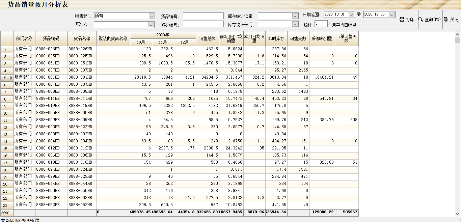This screenshot has height=222, width=461.
Task: Focus the 统计 months number field
Action: pos(321,24)
